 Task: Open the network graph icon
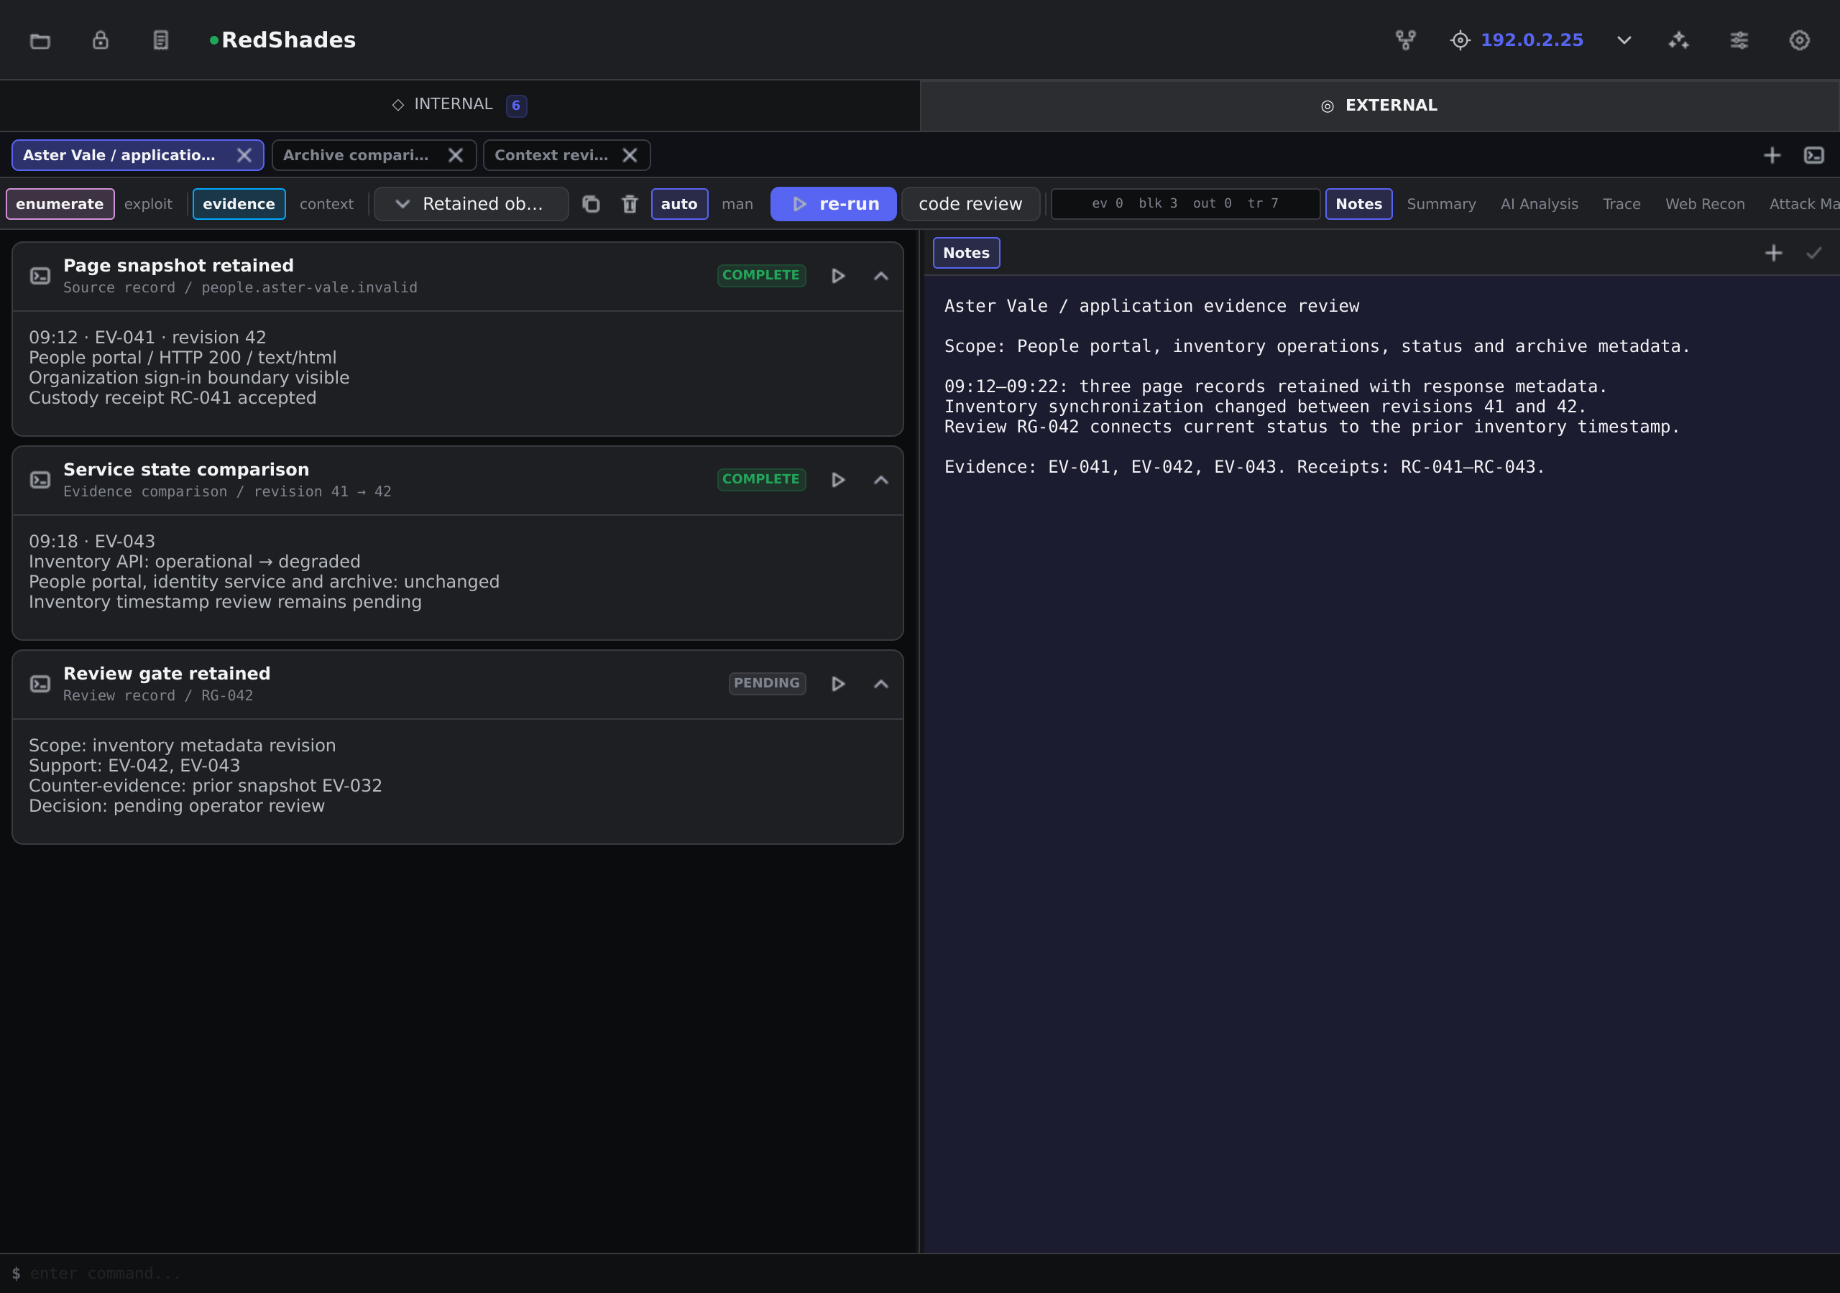[x=1406, y=40]
